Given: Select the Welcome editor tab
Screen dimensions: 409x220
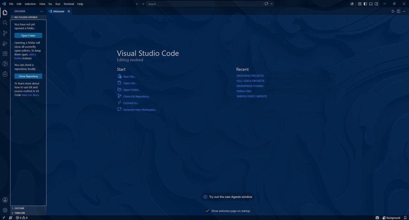Looking at the screenshot, I should (59, 11).
